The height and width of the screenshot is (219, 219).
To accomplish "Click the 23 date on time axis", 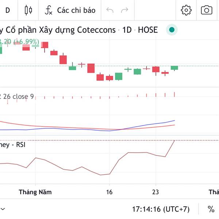I will tap(156, 192).
